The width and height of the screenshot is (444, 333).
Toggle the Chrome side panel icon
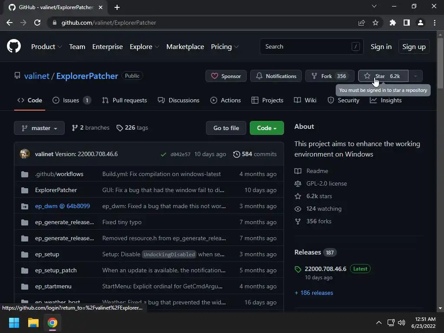(x=407, y=23)
